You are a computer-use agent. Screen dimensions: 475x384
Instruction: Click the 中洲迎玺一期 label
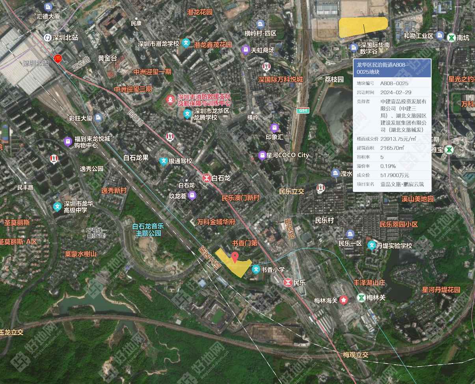[x=153, y=72]
